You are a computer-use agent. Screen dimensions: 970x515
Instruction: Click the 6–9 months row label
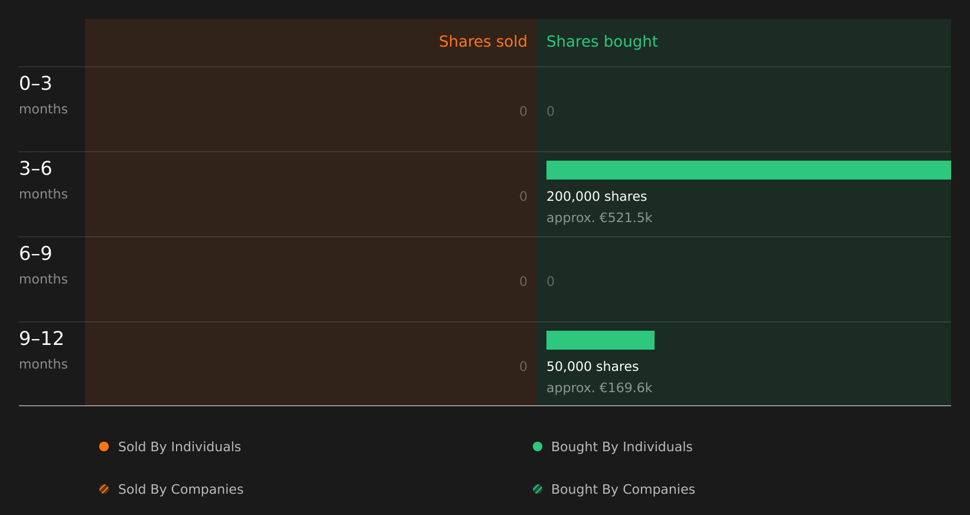pos(43,265)
